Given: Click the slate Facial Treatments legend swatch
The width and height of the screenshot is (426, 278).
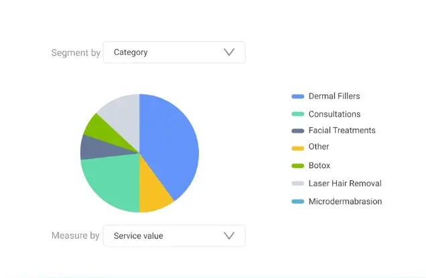Looking at the screenshot, I should [297, 131].
